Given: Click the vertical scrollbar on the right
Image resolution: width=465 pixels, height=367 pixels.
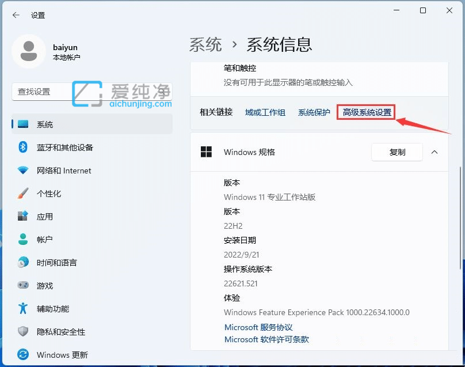Looking at the screenshot, I should click(460, 218).
